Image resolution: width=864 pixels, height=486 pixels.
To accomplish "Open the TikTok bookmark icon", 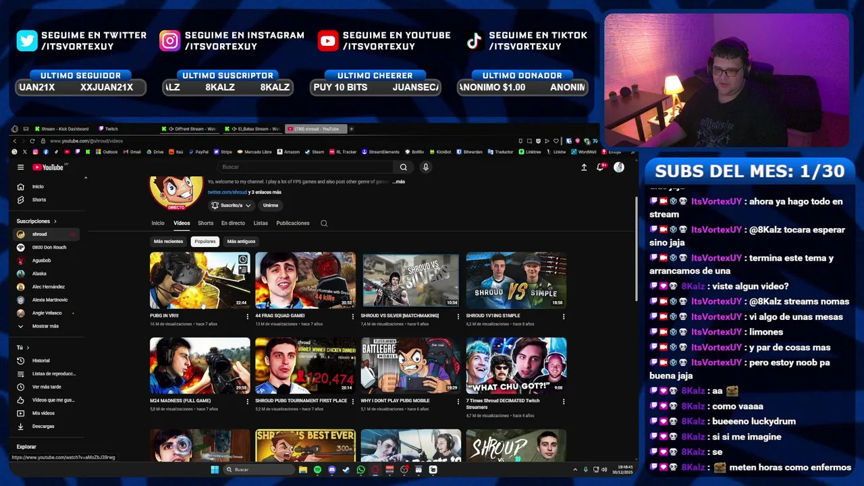I will (56, 152).
